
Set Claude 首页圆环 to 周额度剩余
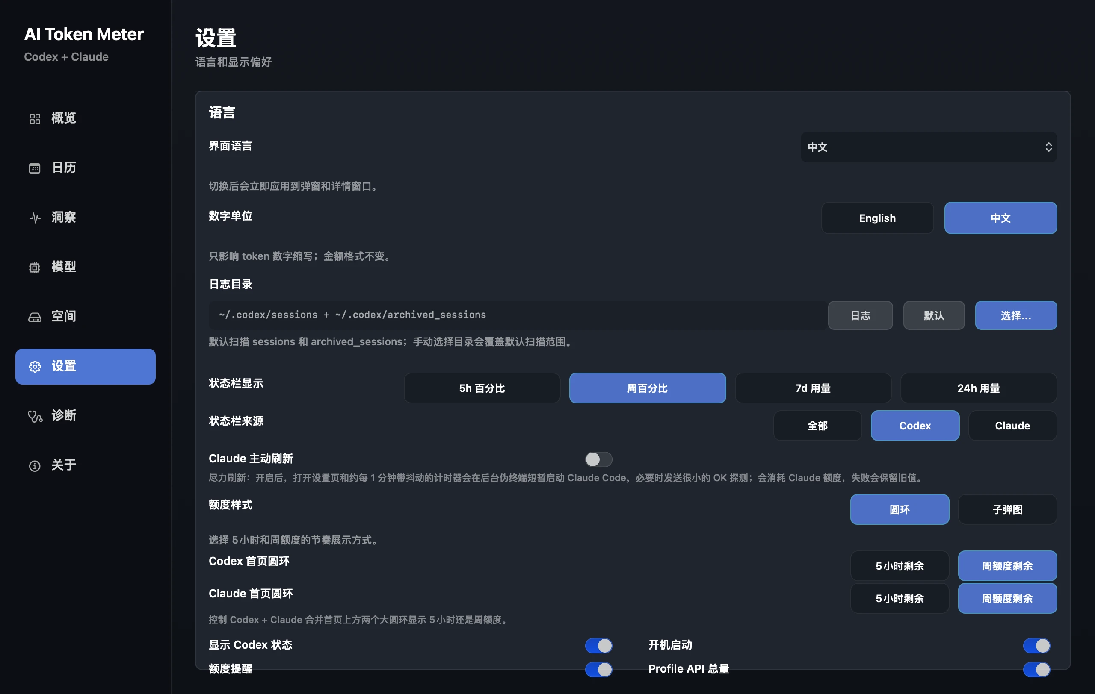[x=1007, y=598]
